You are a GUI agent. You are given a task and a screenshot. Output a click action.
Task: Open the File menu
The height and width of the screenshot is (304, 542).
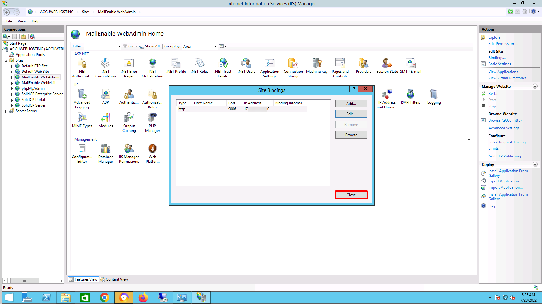pyautogui.click(x=9, y=21)
